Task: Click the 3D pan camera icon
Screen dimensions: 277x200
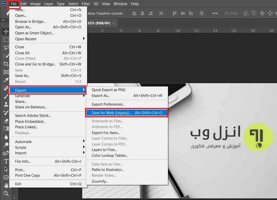Action: [262, 13]
